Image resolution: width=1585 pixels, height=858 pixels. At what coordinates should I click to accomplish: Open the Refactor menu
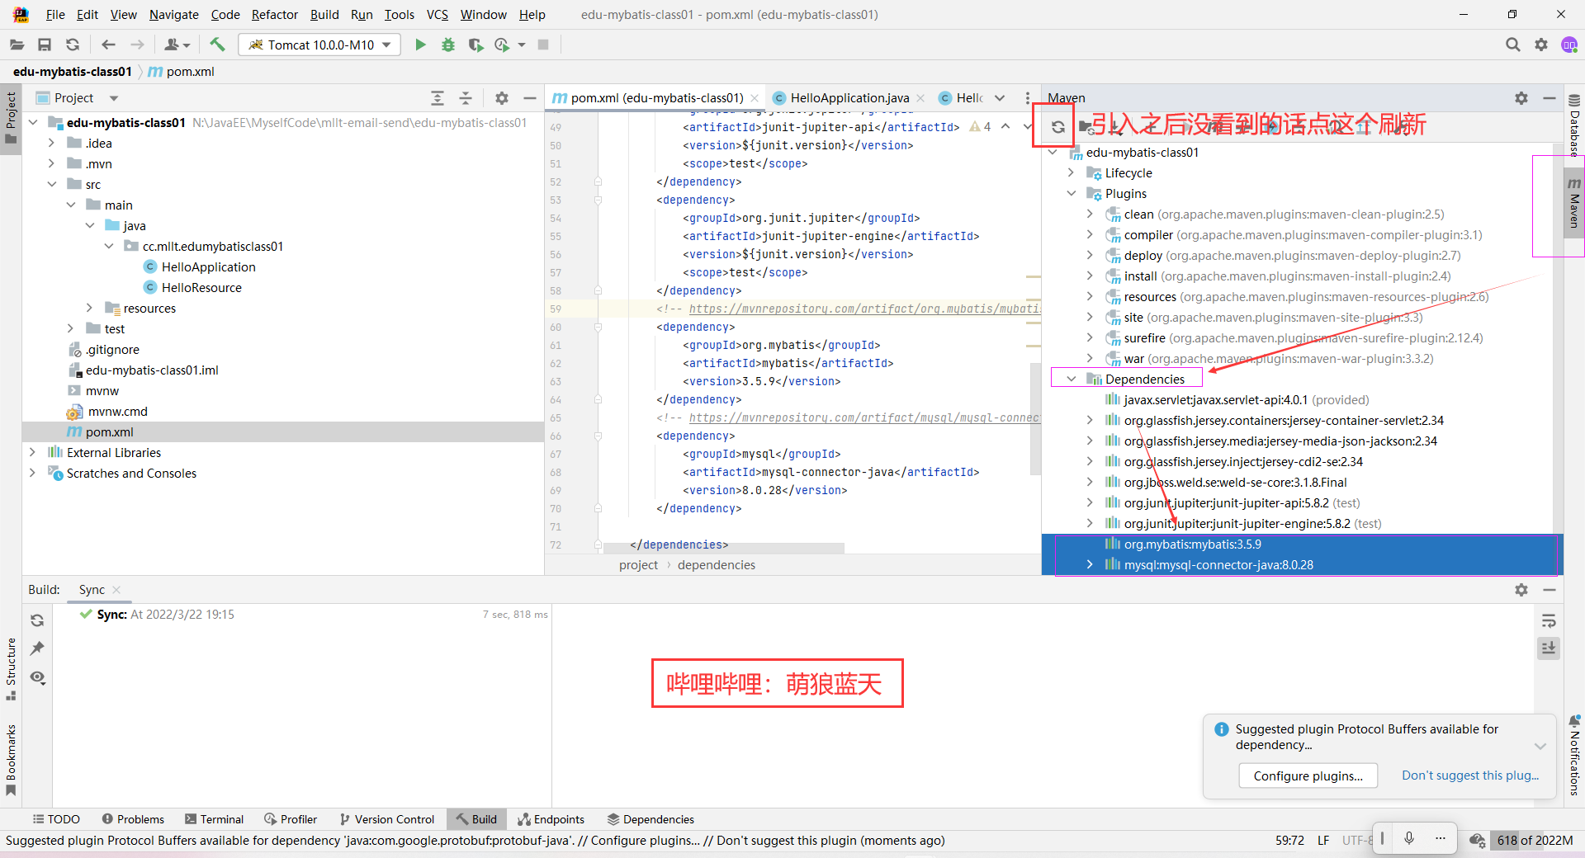(275, 15)
